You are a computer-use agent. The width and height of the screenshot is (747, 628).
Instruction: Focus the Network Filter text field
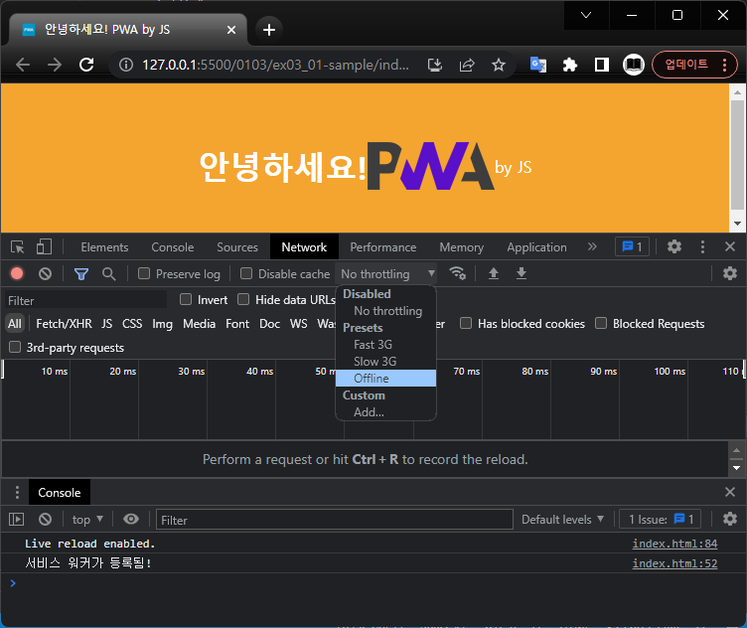(x=86, y=301)
